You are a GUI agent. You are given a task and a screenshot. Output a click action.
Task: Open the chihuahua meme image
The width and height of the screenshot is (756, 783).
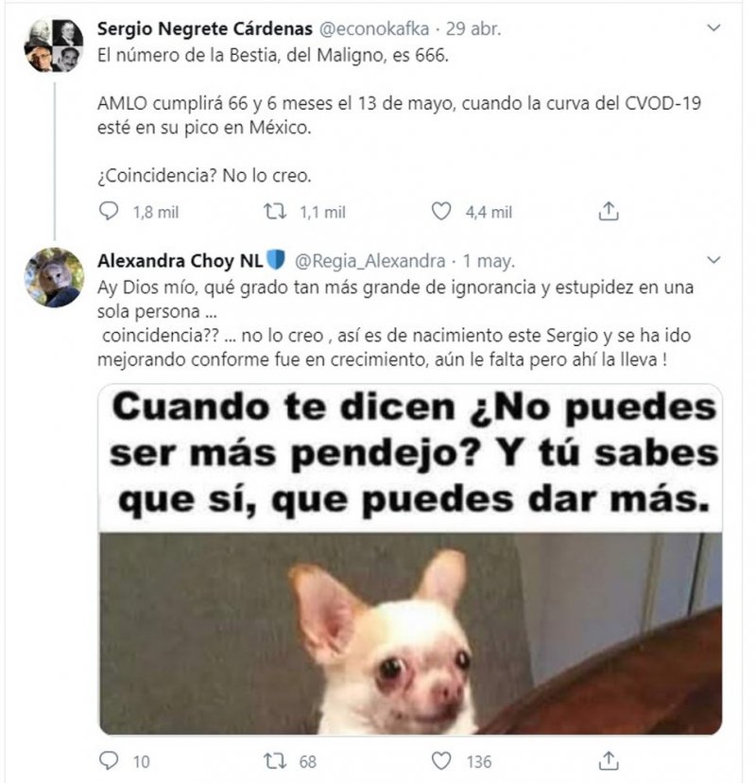[x=410, y=559]
